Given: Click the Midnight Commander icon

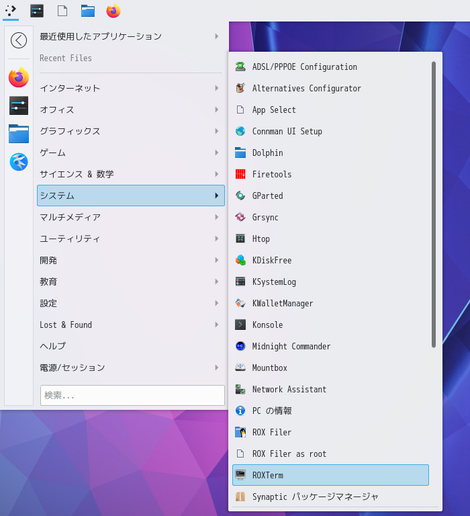Looking at the screenshot, I should pos(240,346).
